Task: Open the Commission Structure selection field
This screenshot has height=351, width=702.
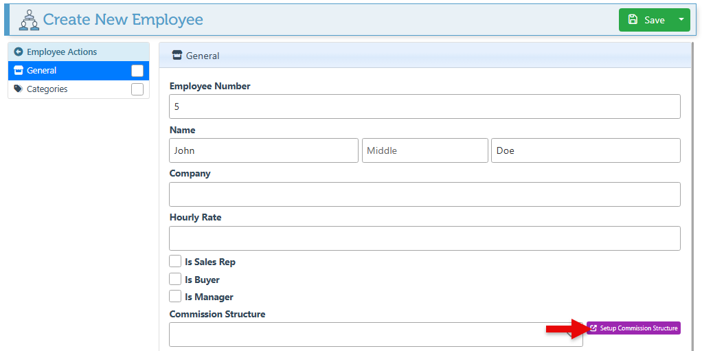Action: (x=375, y=335)
